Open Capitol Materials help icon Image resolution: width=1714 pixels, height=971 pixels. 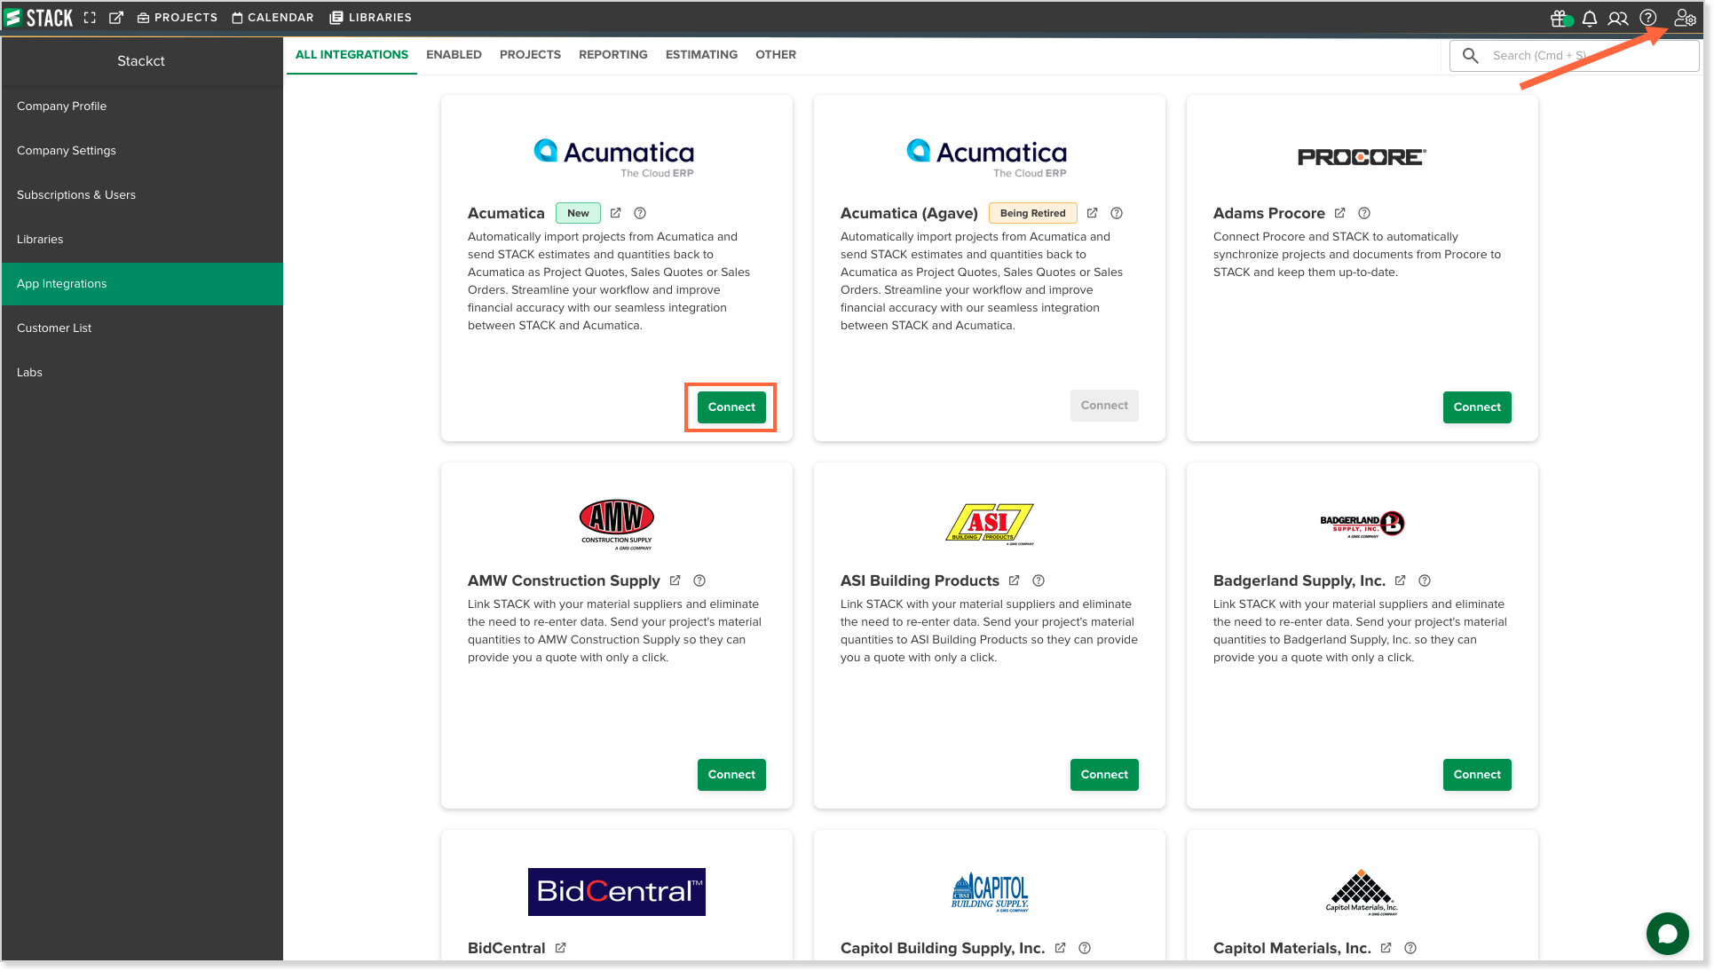coord(1410,948)
